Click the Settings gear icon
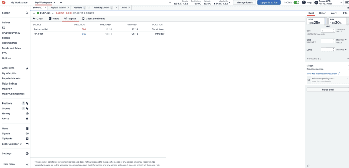The height and width of the screenshot is (168, 349). pos(27,154)
